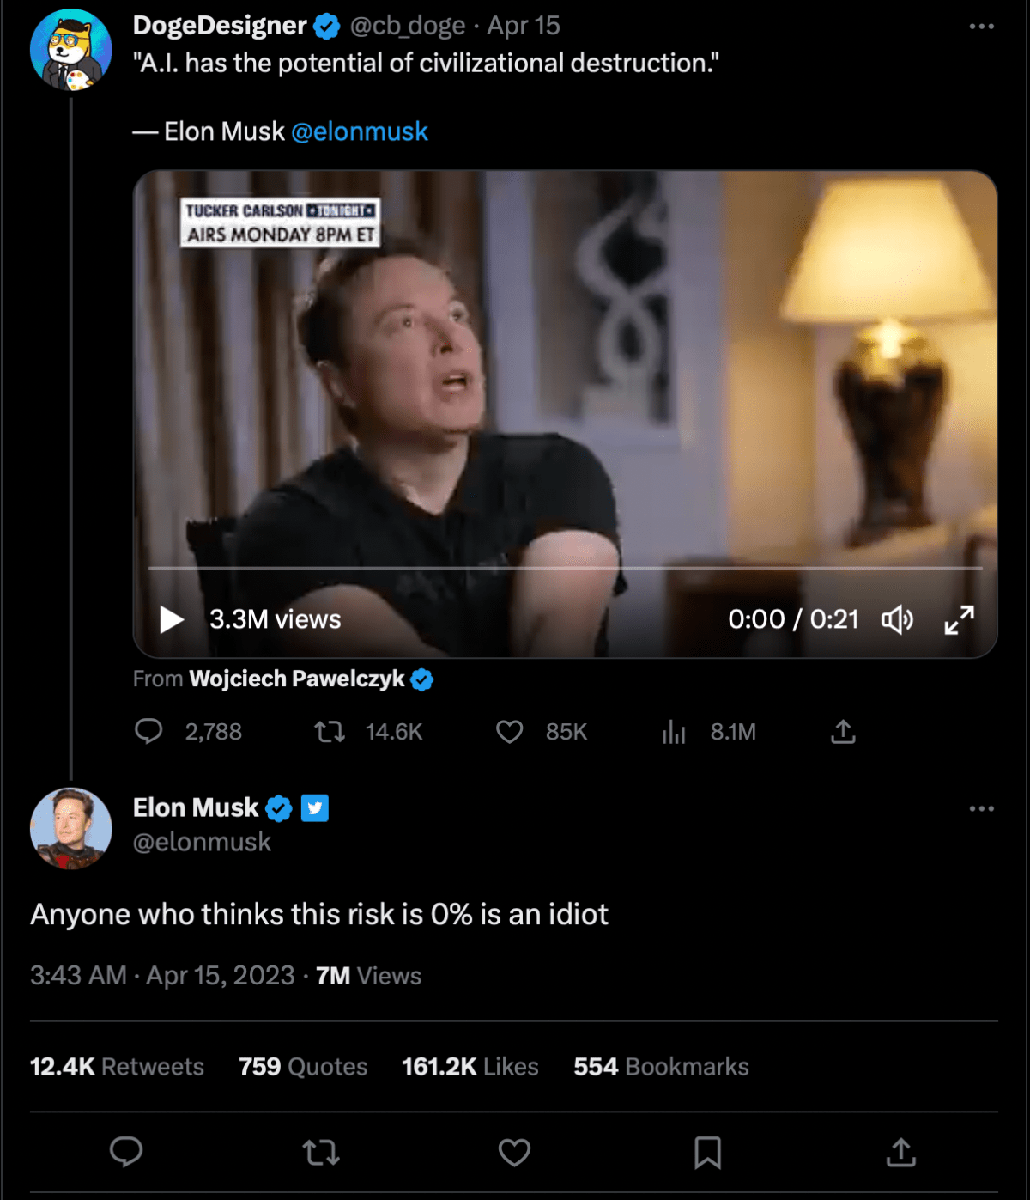Screen dimensions: 1030x1200
Task: Open more options for DogeDesigner's tweet
Action: coord(981,27)
